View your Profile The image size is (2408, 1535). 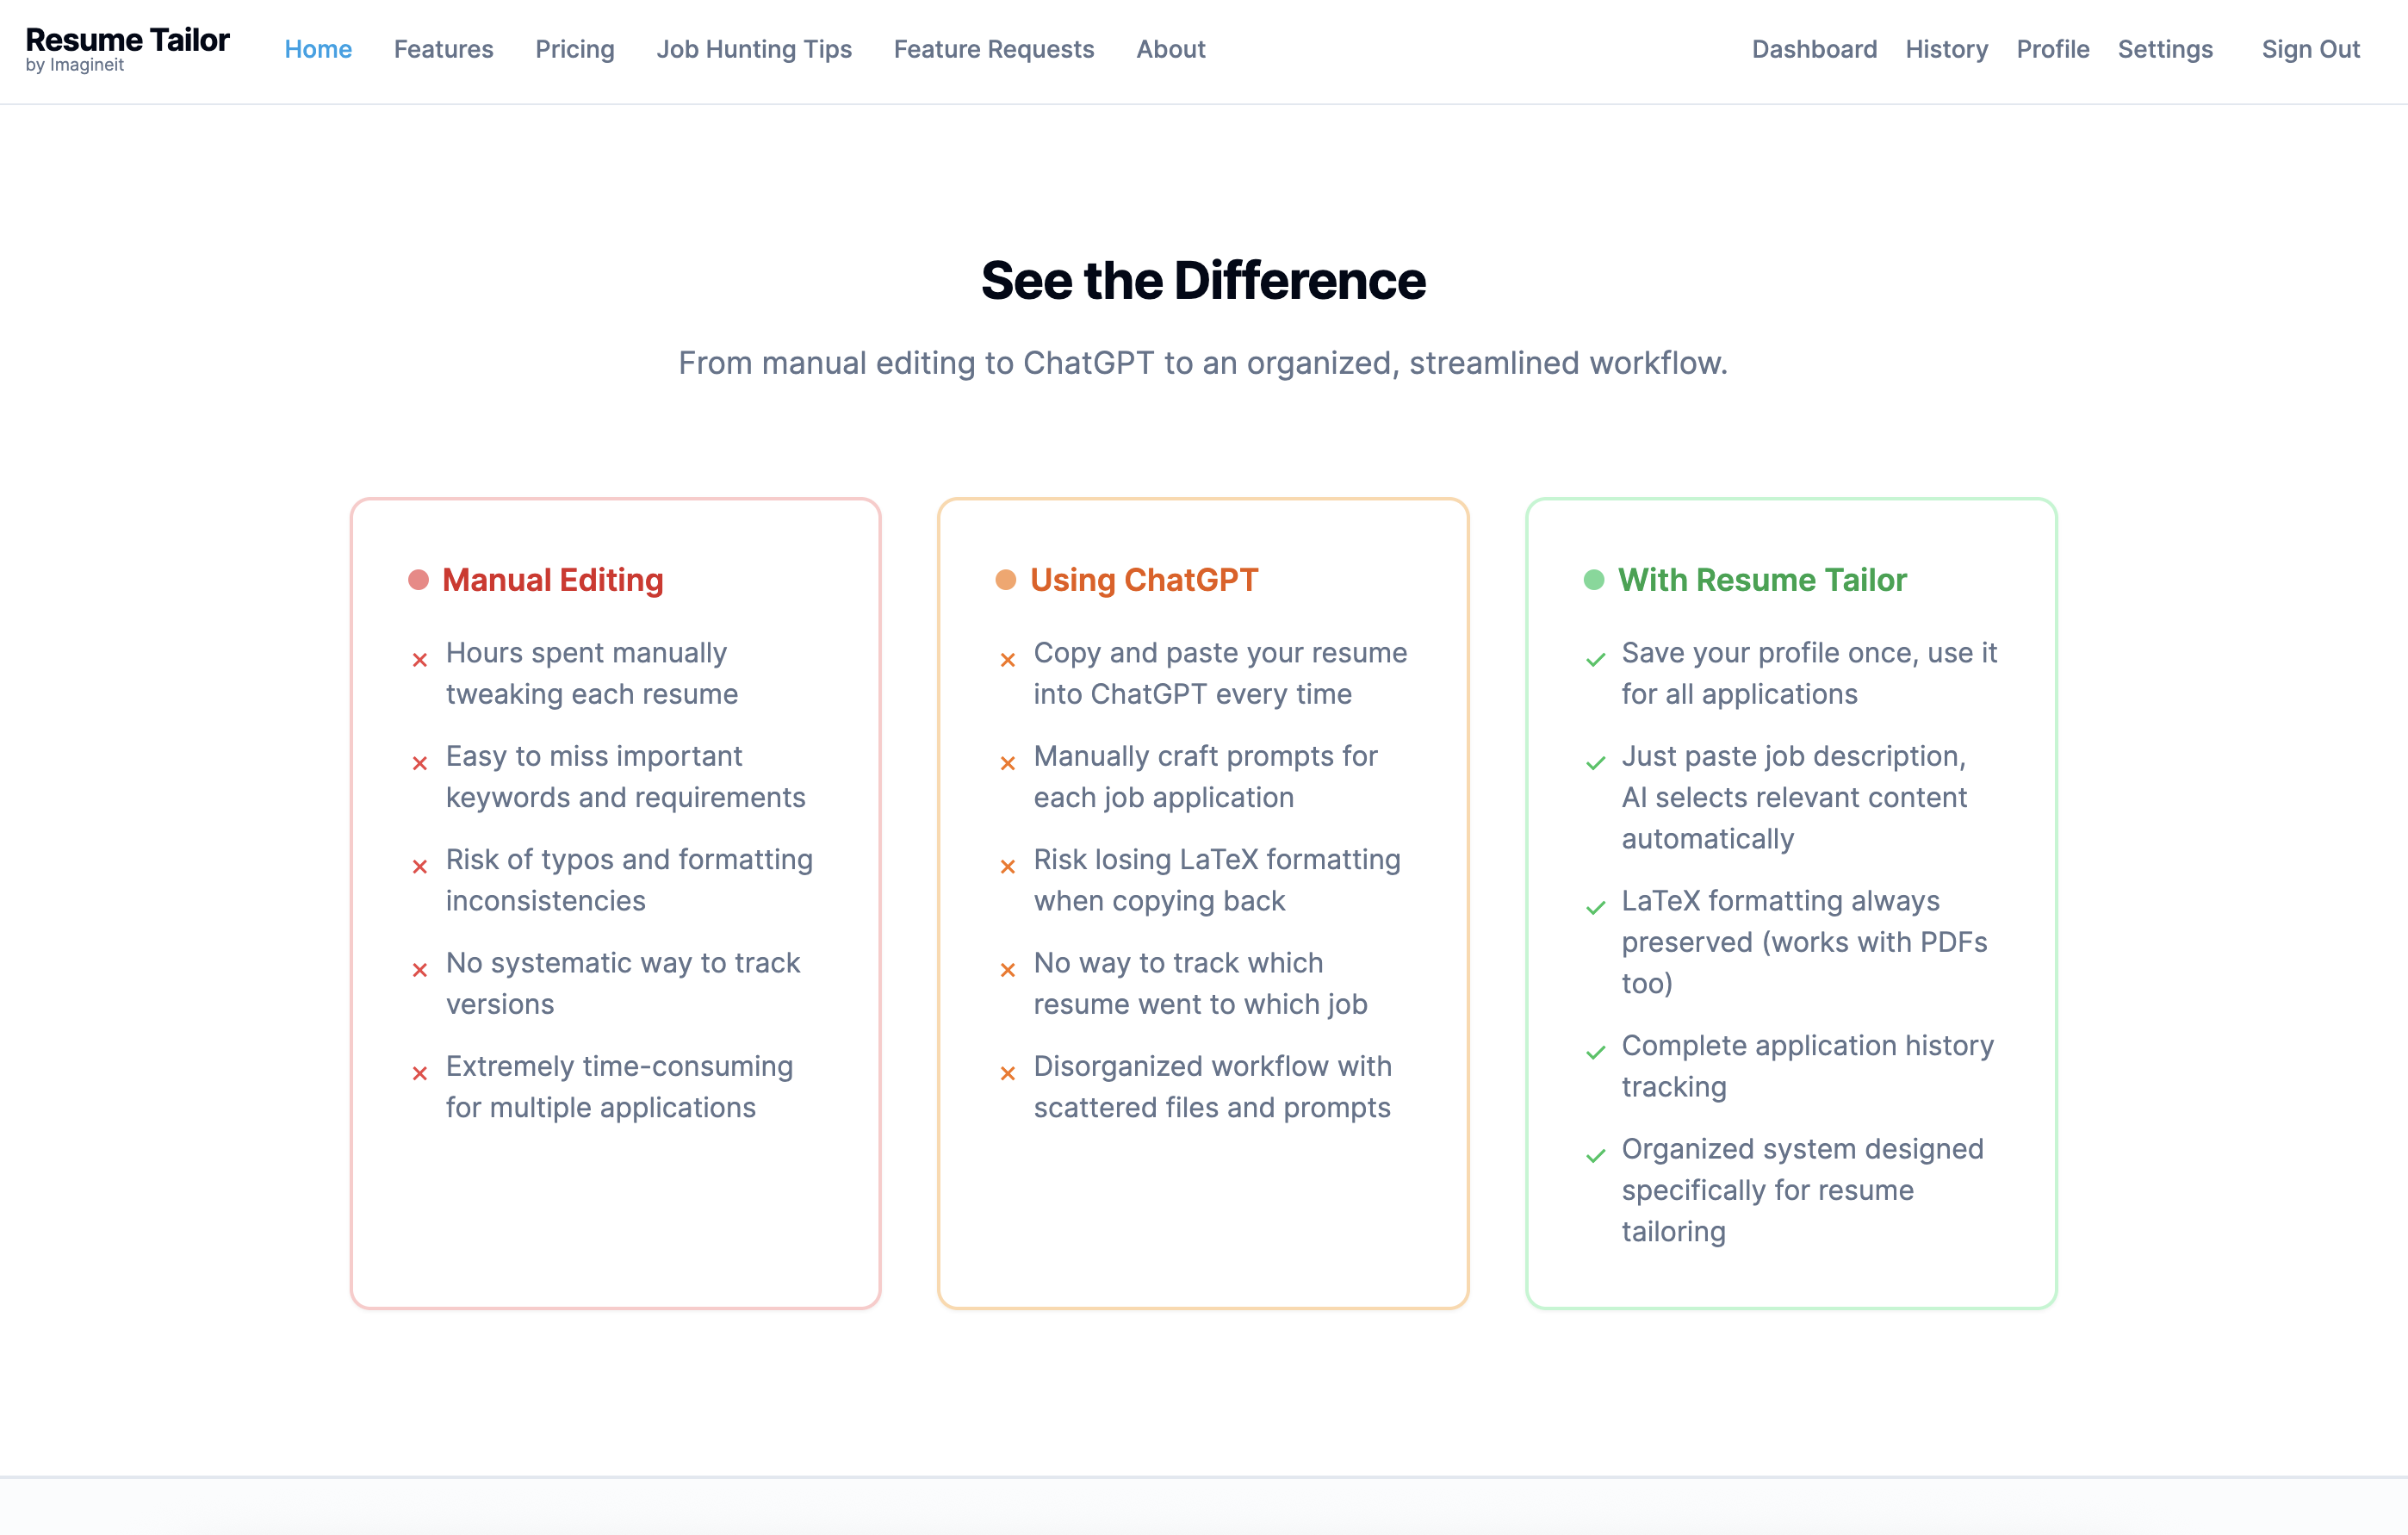tap(2052, 49)
